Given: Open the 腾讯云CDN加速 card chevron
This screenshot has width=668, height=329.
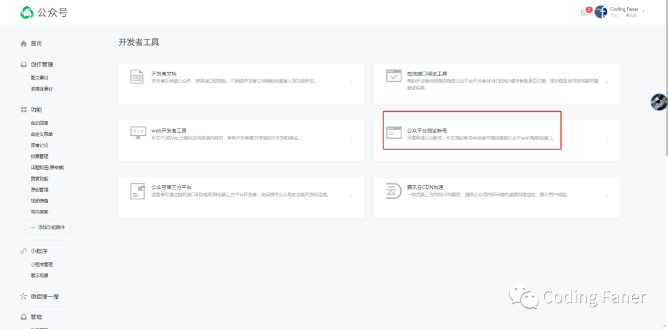Looking at the screenshot, I should point(607,196).
